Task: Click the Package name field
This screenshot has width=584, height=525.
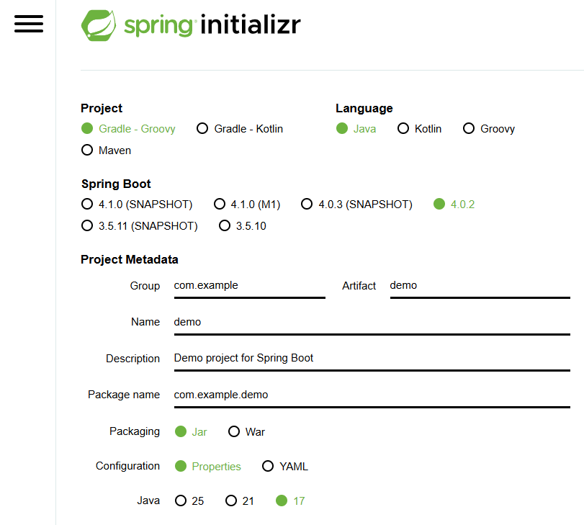Action: [x=371, y=395]
